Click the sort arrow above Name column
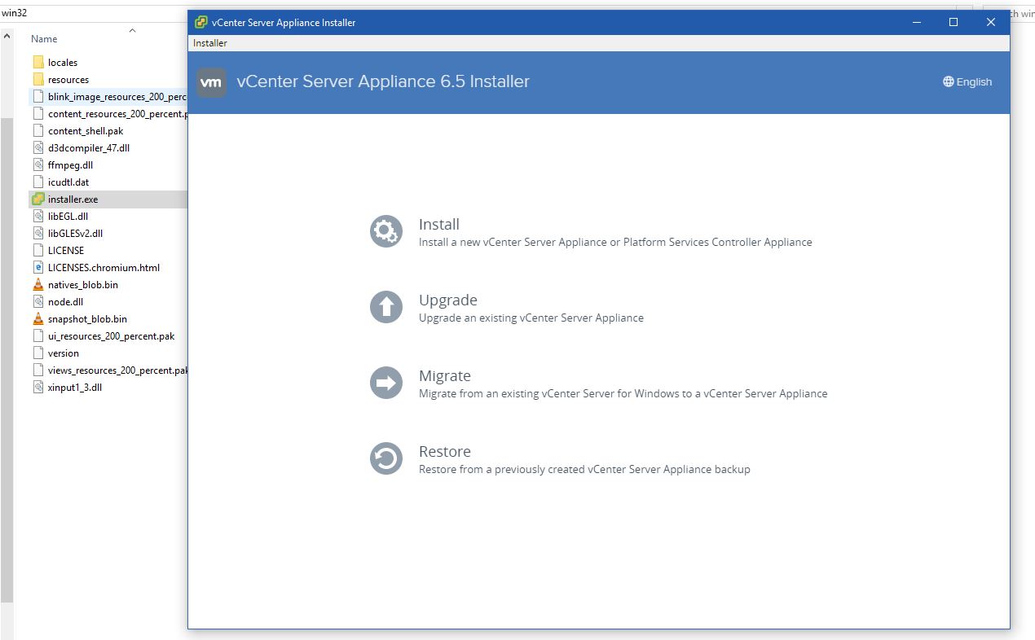The height and width of the screenshot is (640, 1035). pyautogui.click(x=132, y=30)
